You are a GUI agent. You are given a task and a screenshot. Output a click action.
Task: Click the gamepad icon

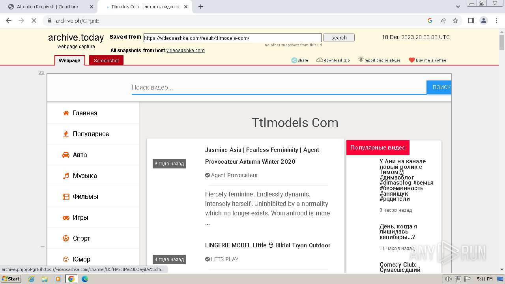[66, 217]
